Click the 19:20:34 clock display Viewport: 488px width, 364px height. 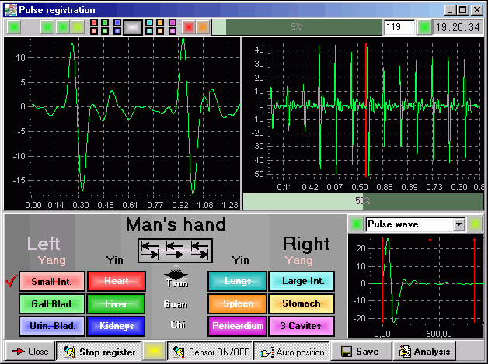tap(458, 27)
